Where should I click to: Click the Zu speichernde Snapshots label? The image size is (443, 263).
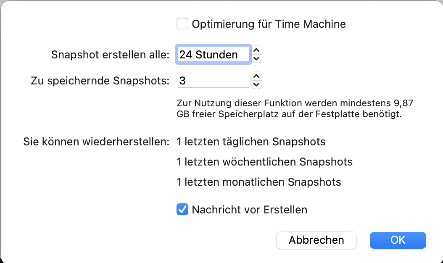tap(100, 81)
